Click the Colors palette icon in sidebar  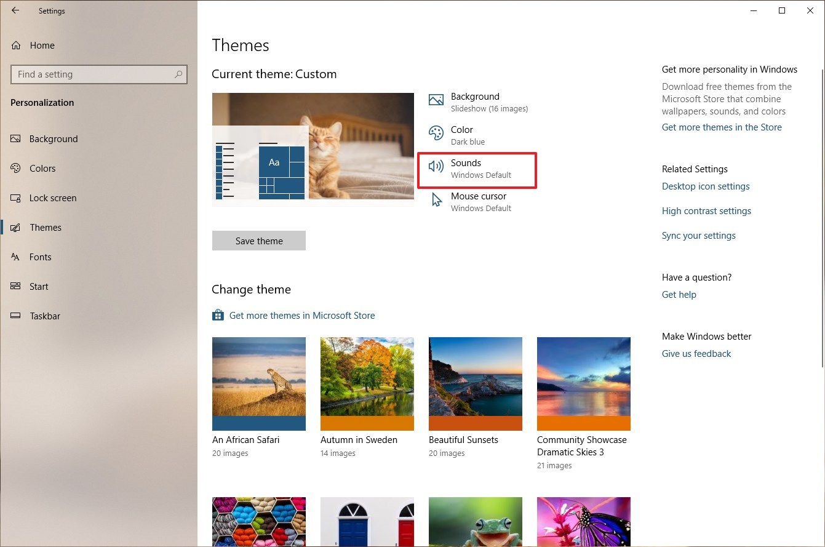point(16,168)
